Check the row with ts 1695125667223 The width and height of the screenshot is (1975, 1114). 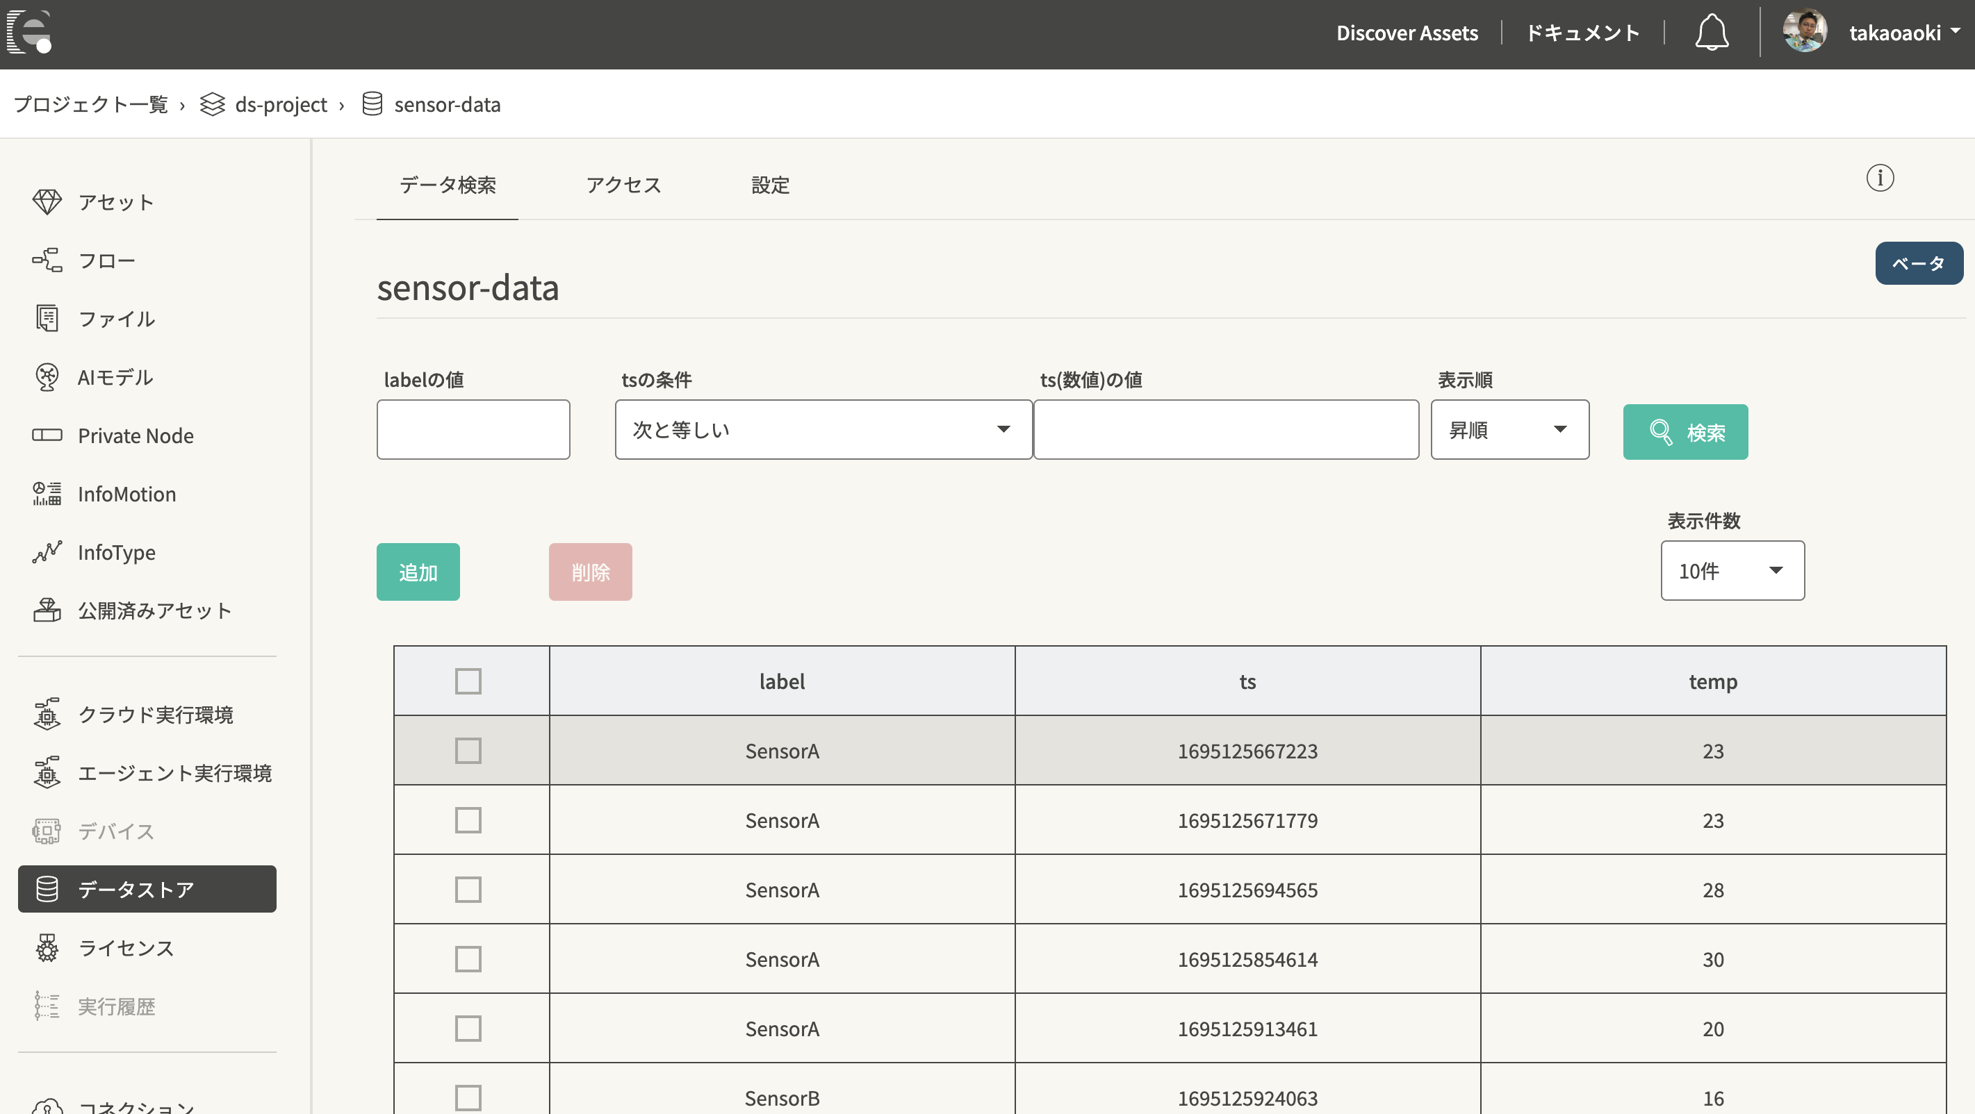tap(468, 751)
